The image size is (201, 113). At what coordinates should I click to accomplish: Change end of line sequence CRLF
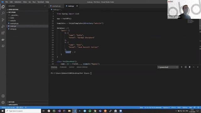(179, 107)
